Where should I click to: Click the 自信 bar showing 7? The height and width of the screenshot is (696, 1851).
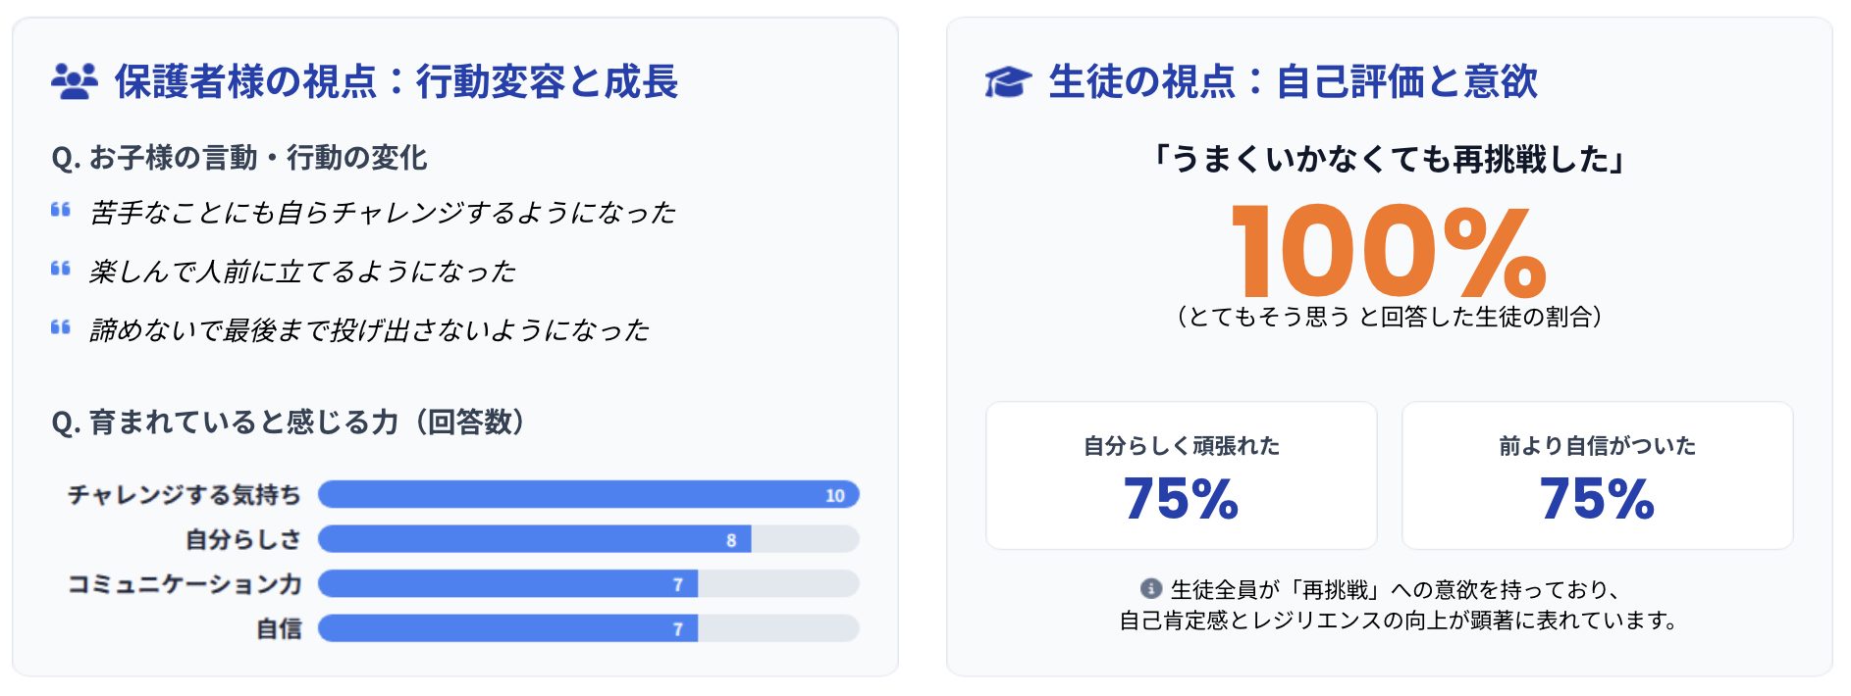pyautogui.click(x=508, y=628)
